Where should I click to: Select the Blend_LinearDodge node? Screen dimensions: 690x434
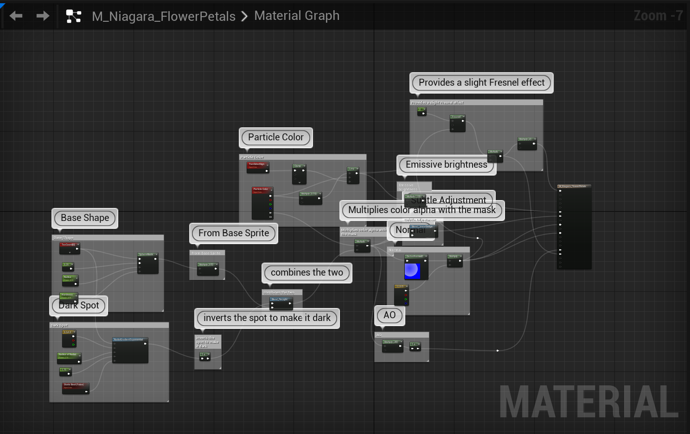(x=424, y=231)
